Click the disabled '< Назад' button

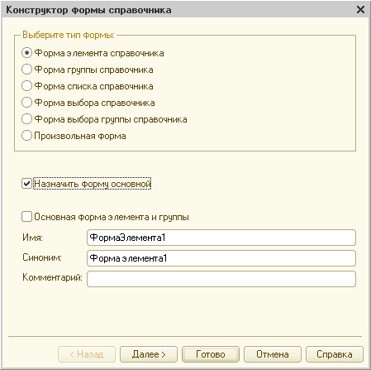(x=87, y=354)
